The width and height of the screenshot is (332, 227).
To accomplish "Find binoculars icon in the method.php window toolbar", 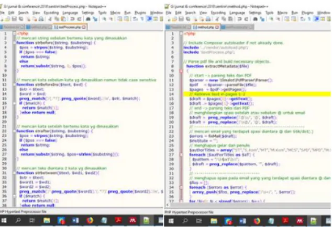I will [256, 19].
